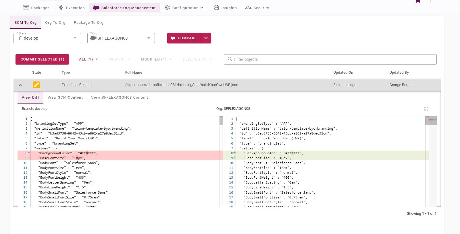Screen dimensions: 460x234
Task: Click the Configuration gear icon
Action: pos(167,8)
